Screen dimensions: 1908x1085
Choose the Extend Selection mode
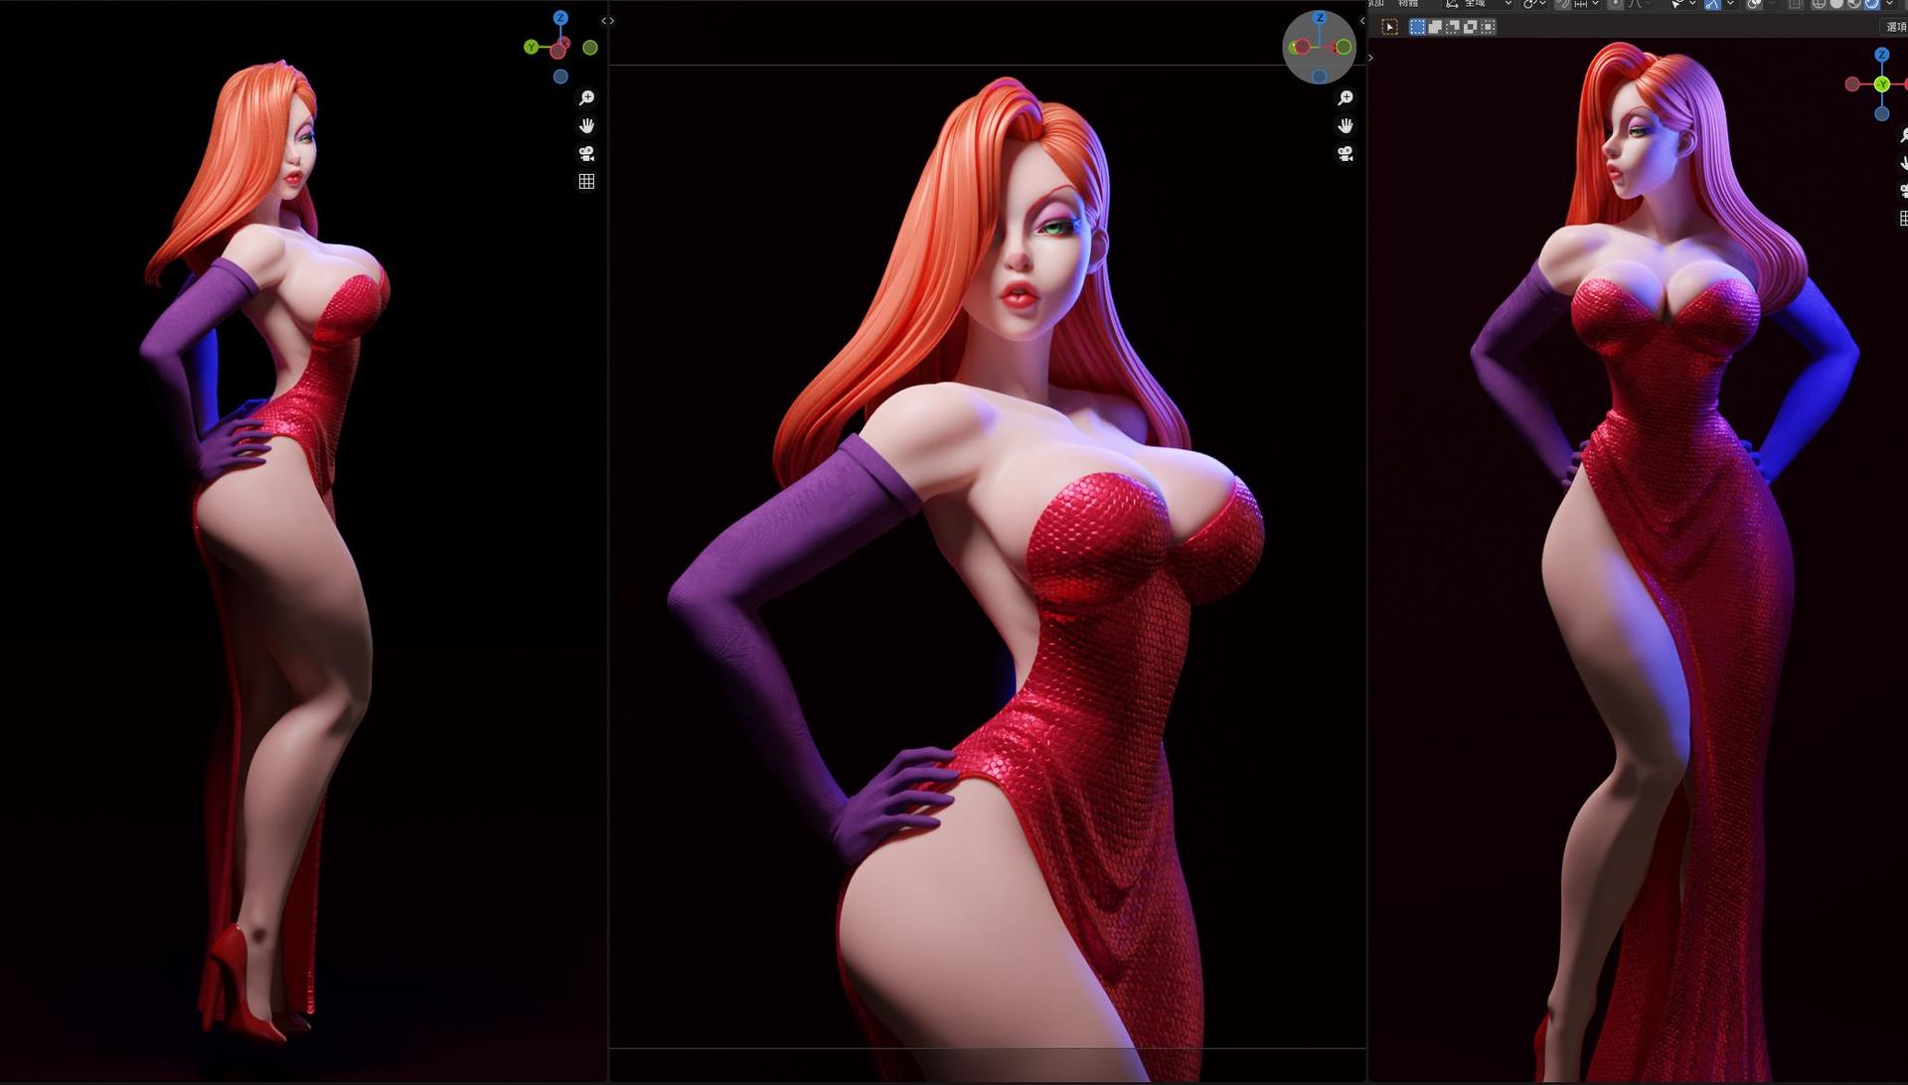pos(1435,27)
